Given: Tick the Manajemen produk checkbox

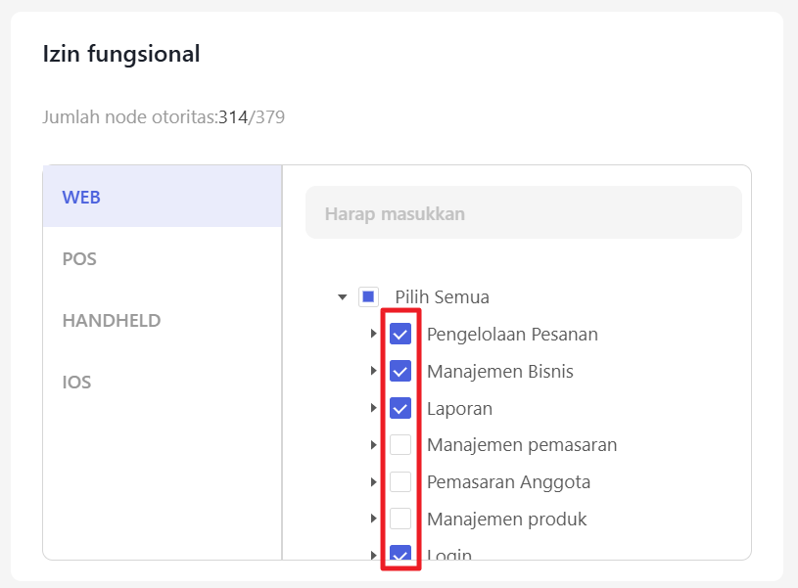Looking at the screenshot, I should (x=400, y=519).
